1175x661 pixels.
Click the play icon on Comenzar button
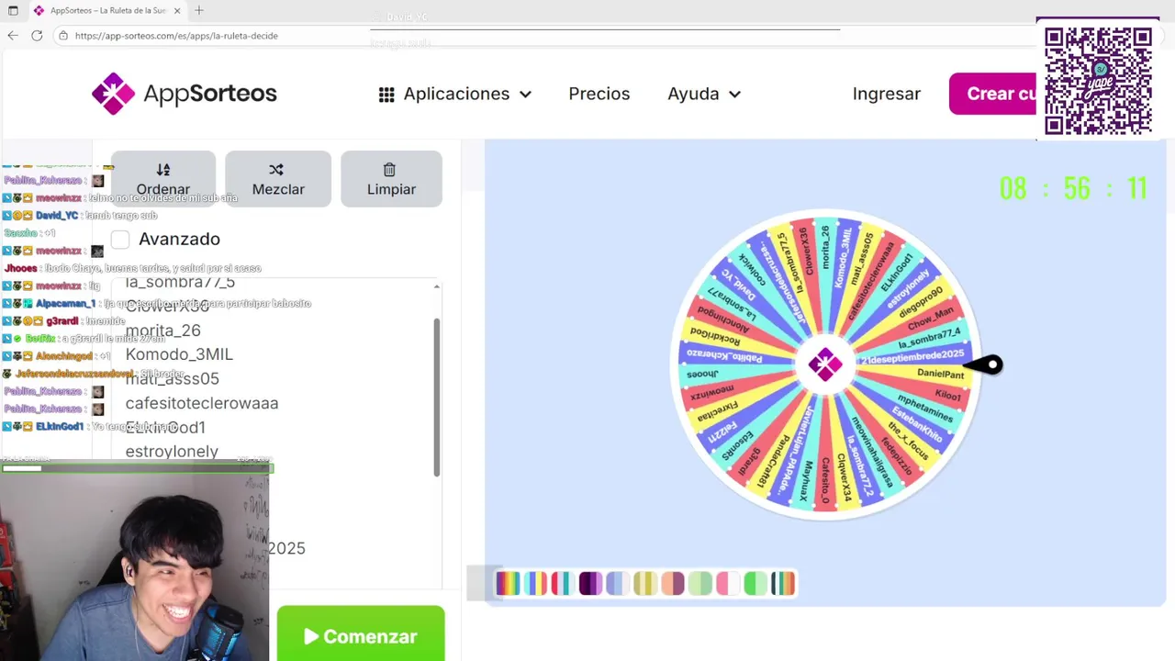click(311, 636)
